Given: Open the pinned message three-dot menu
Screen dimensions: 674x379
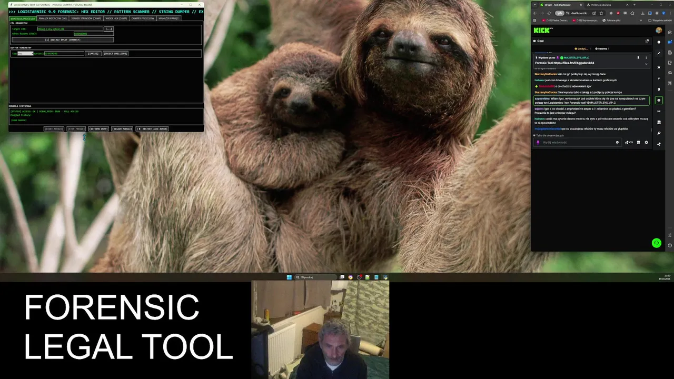Looking at the screenshot, I should point(646,58).
